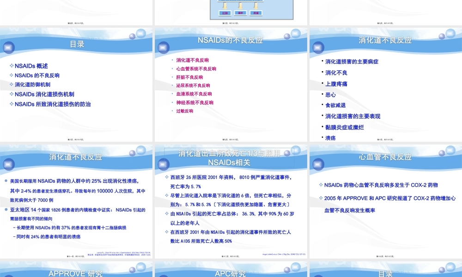This screenshot has width=462, height=277.
Task: Click the 消化道防御机制 contents item
Action: coord(32,85)
